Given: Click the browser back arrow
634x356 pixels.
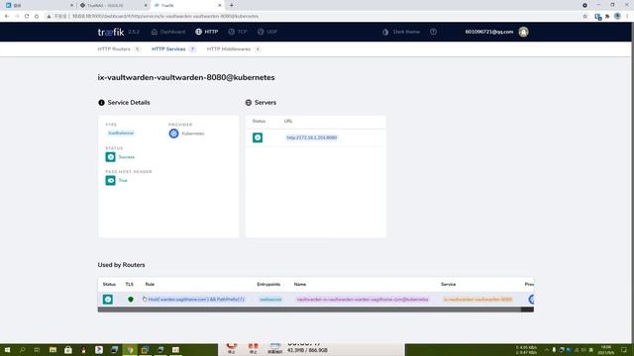Looking at the screenshot, I should click(7, 16).
